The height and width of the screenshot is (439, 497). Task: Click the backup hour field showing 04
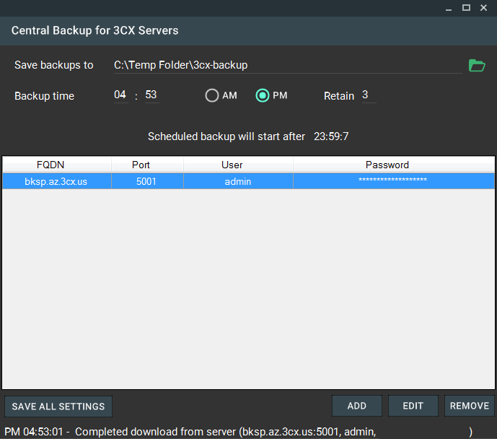pos(120,95)
